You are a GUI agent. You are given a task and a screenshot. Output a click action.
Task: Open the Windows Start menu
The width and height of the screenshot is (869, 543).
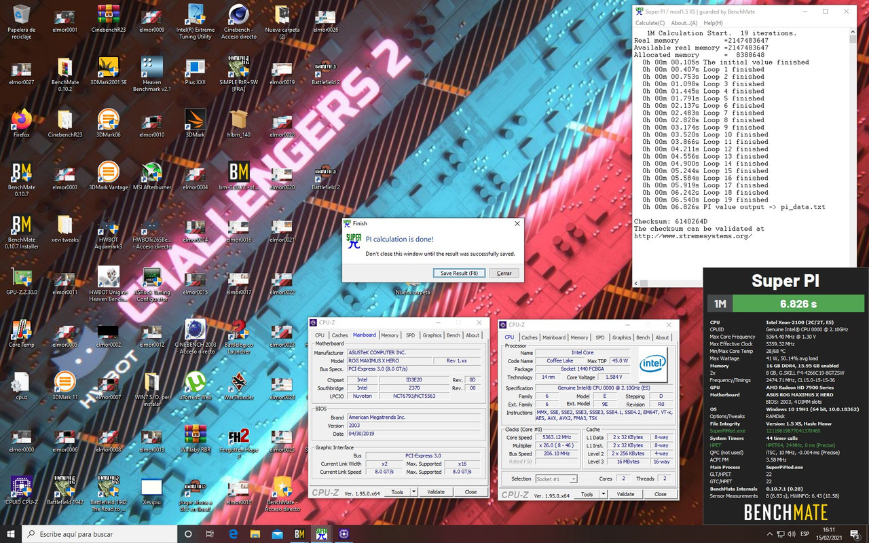coord(11,534)
